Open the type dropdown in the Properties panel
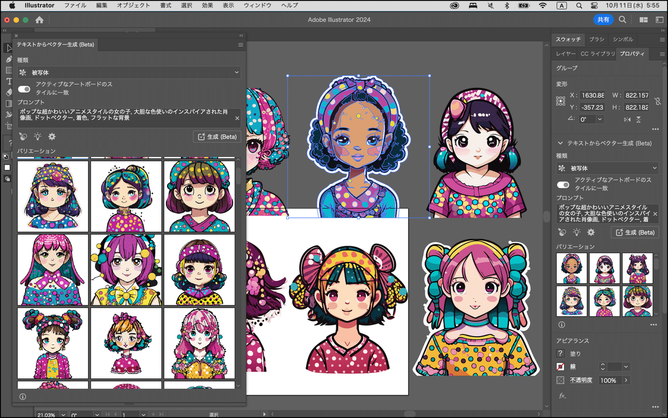The image size is (668, 418). (x=608, y=168)
